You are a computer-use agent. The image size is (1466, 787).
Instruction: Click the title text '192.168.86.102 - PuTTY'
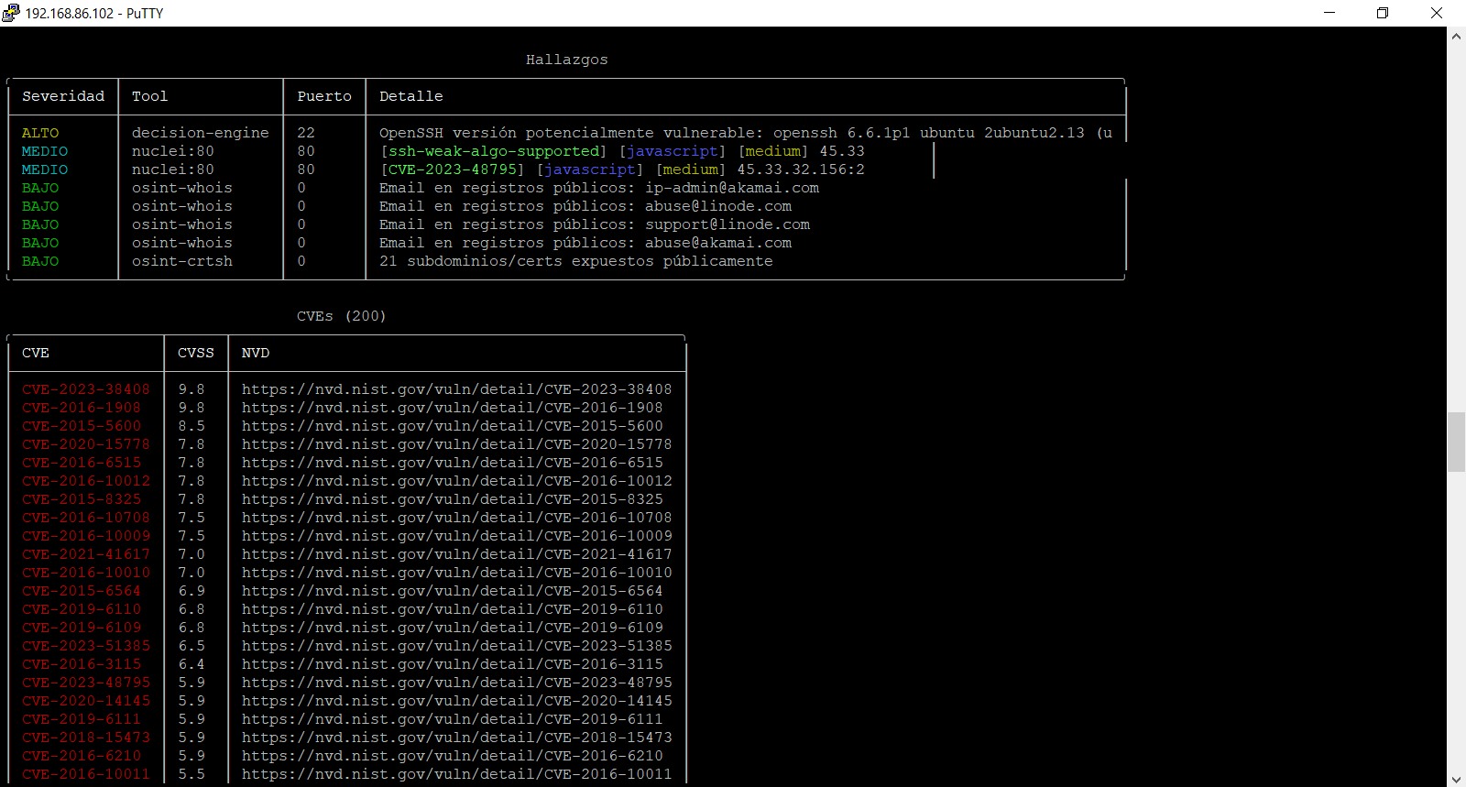94,13
